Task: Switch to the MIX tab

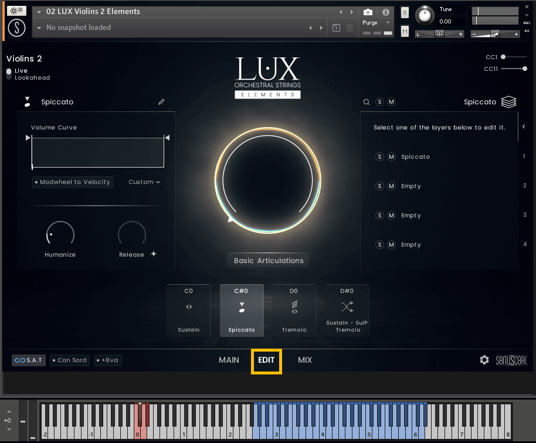Action: [305, 360]
